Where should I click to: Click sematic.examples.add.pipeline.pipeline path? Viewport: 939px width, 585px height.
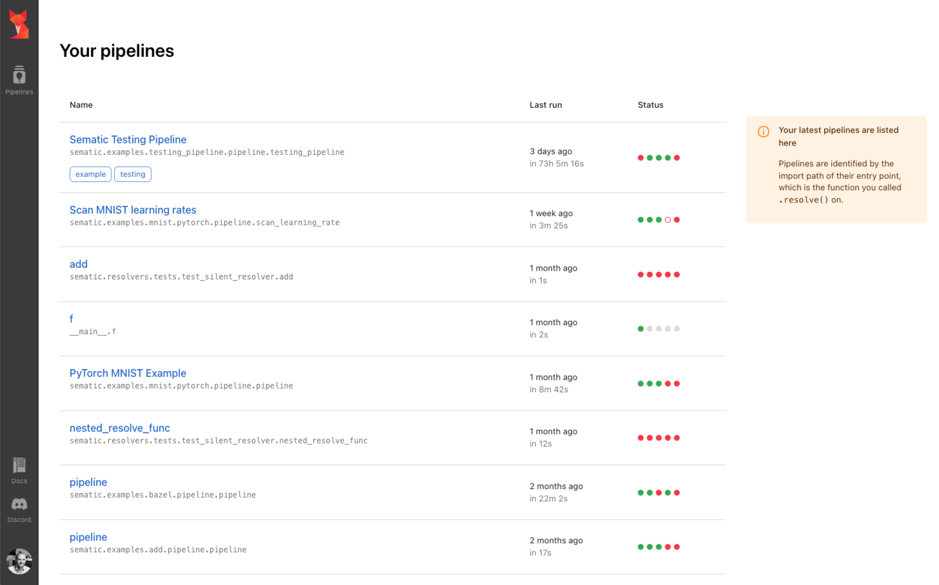click(x=158, y=550)
